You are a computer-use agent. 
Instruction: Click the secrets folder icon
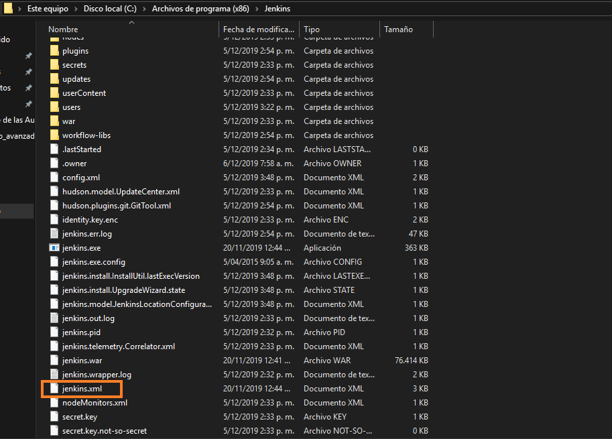(54, 65)
